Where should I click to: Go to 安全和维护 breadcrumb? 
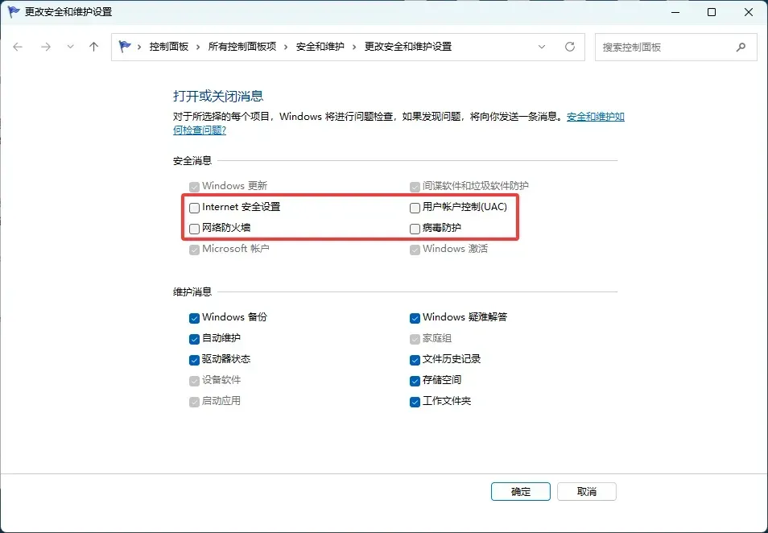pyautogui.click(x=320, y=47)
